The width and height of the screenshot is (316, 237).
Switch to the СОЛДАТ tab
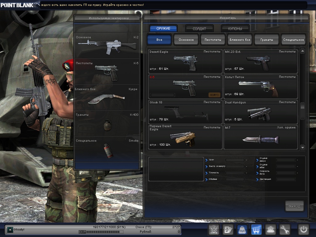pyautogui.click(x=199, y=28)
